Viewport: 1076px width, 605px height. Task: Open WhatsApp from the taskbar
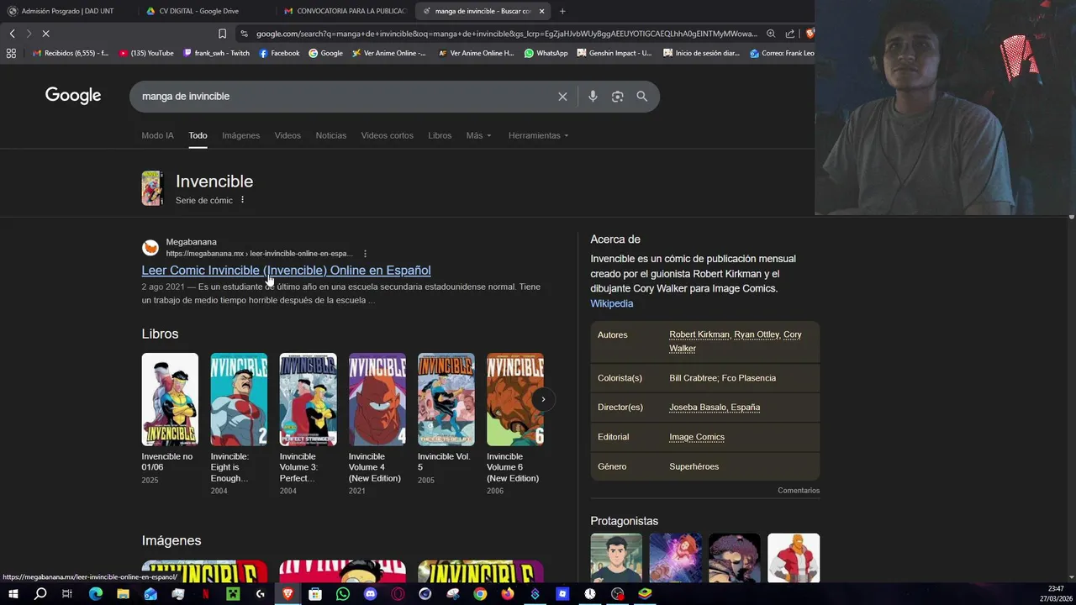[343, 594]
